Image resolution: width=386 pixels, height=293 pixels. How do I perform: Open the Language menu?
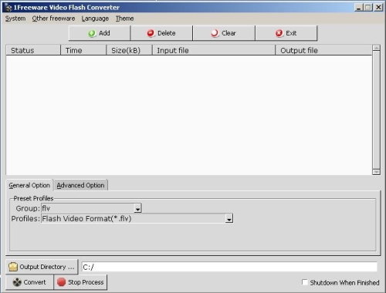(95, 19)
